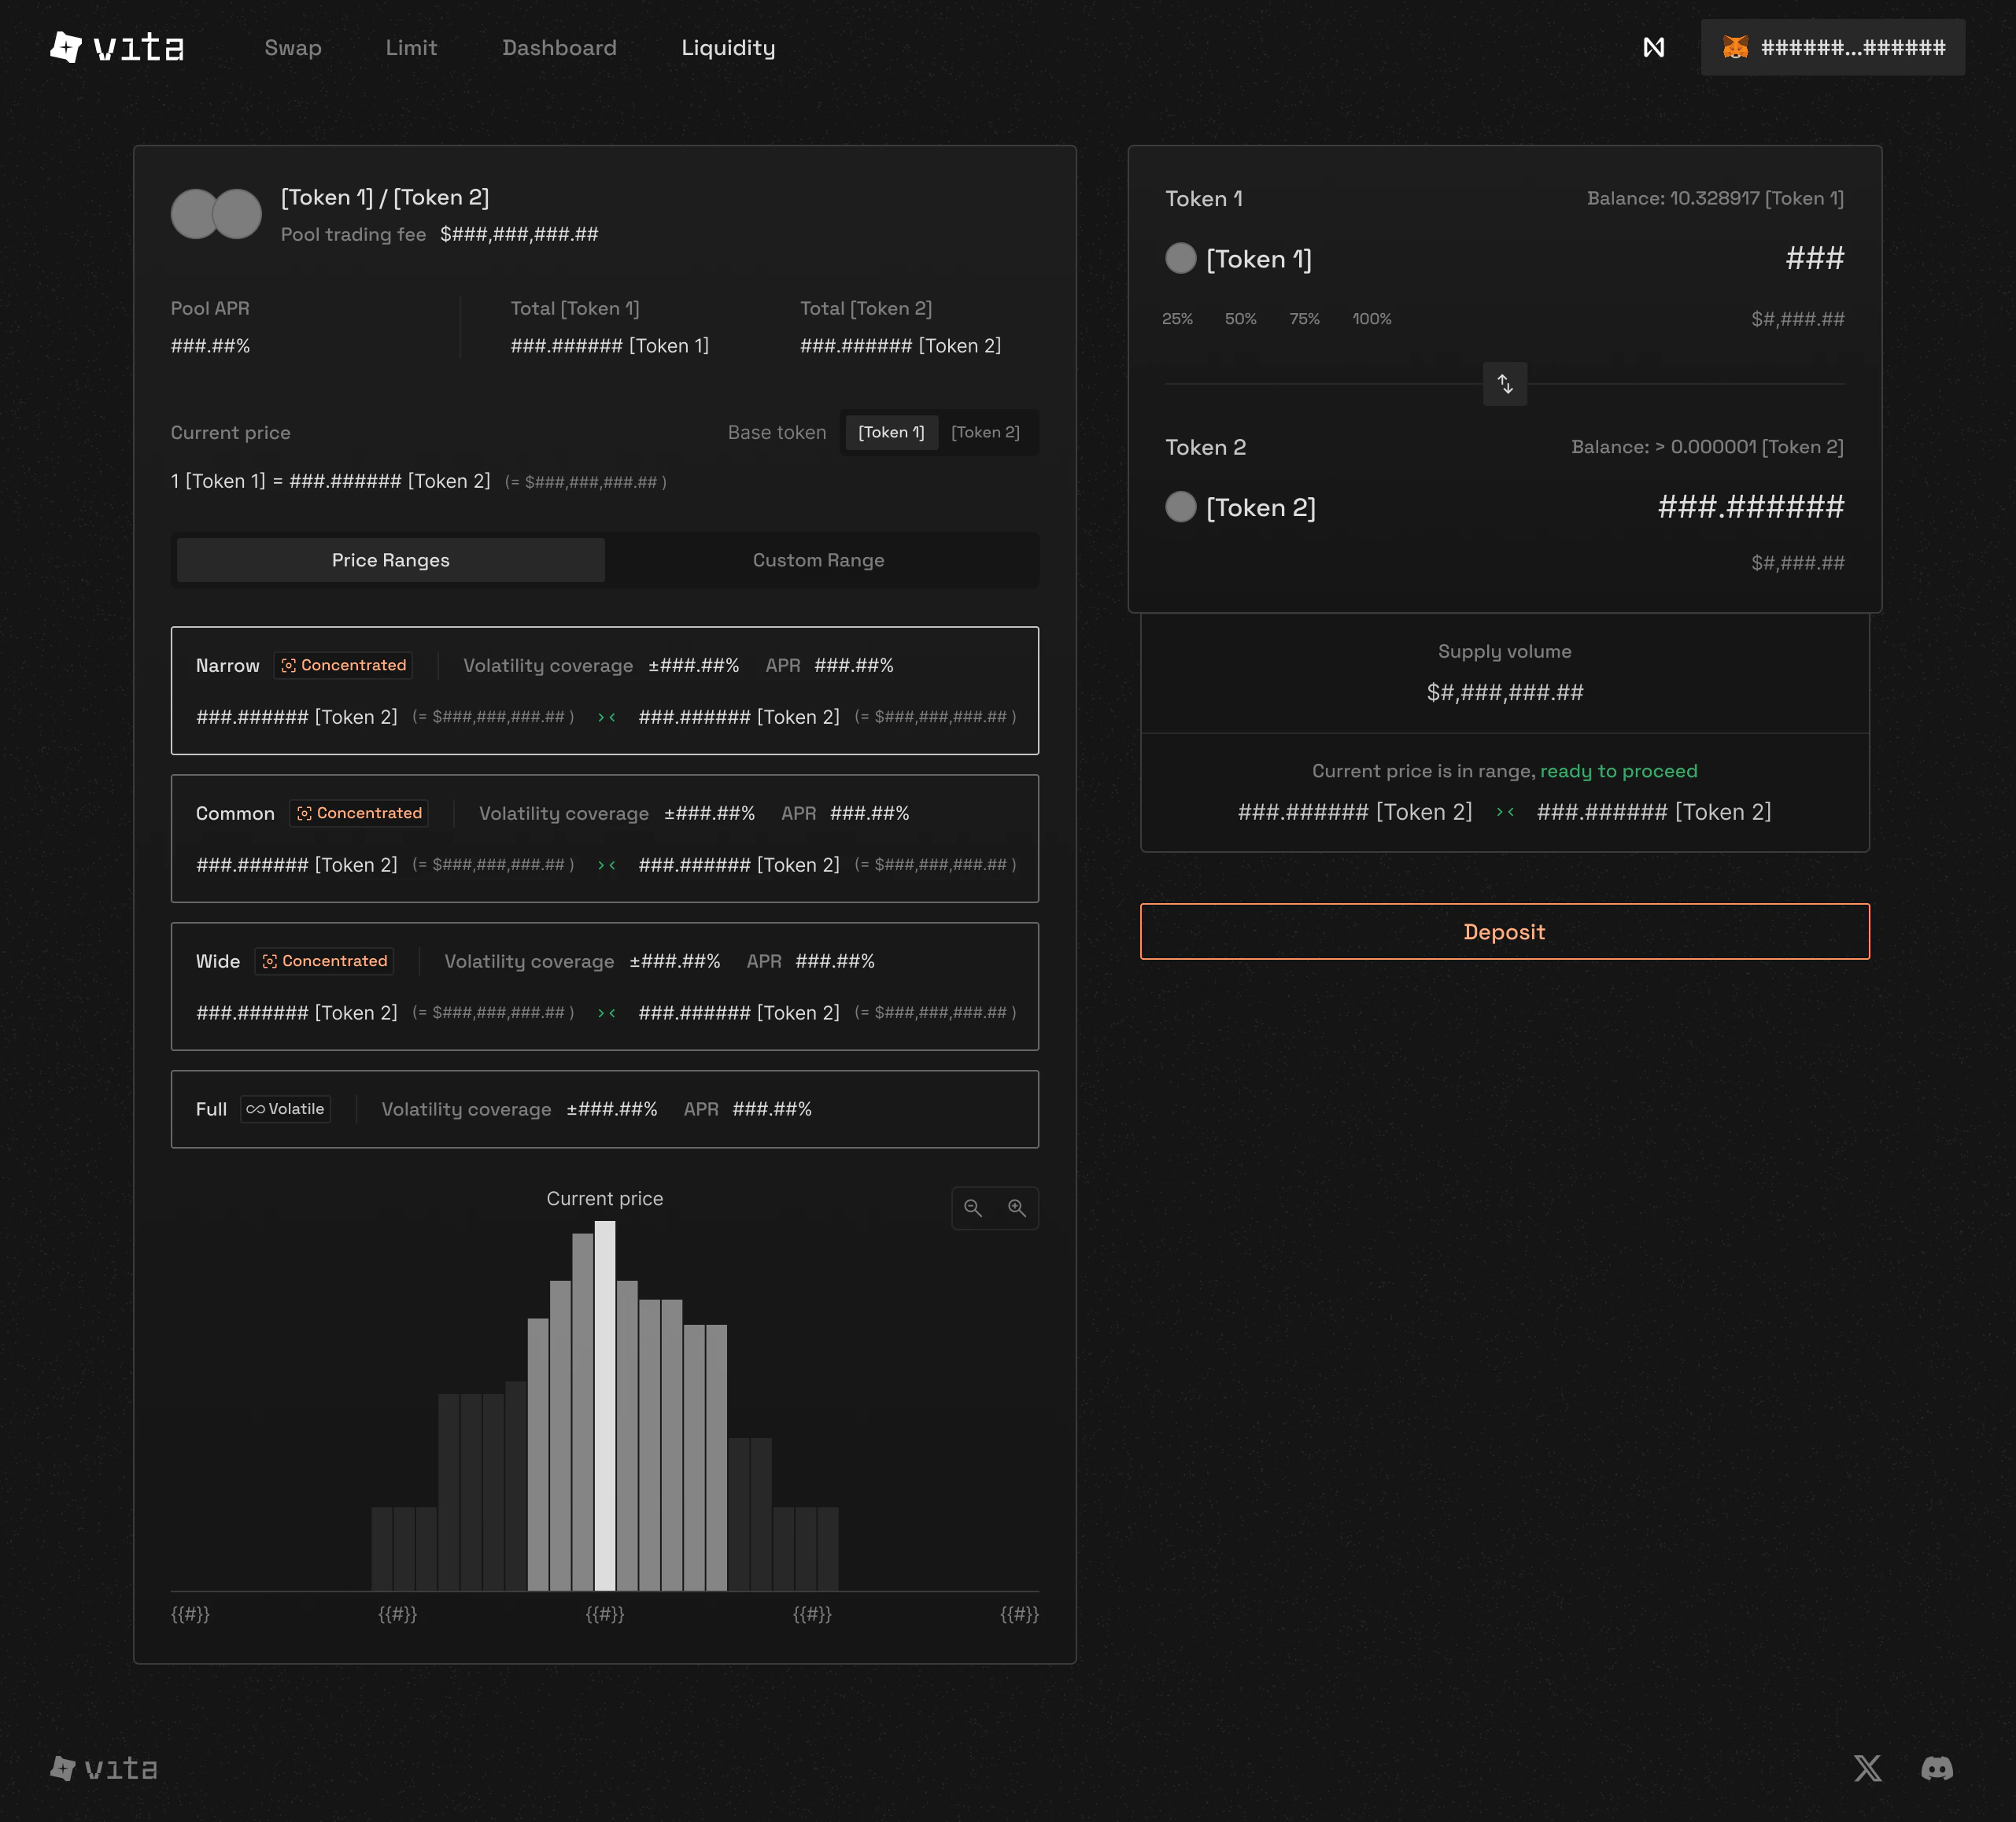Open the NEAR network icon
Screen dimensions: 2016x1822
pyautogui.click(x=1654, y=47)
